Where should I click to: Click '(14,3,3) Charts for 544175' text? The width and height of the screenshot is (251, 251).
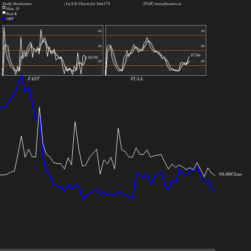tap(87, 4)
